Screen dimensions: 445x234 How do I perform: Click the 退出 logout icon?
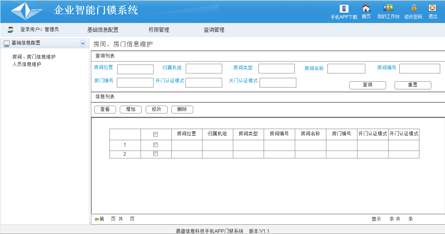coord(432,8)
